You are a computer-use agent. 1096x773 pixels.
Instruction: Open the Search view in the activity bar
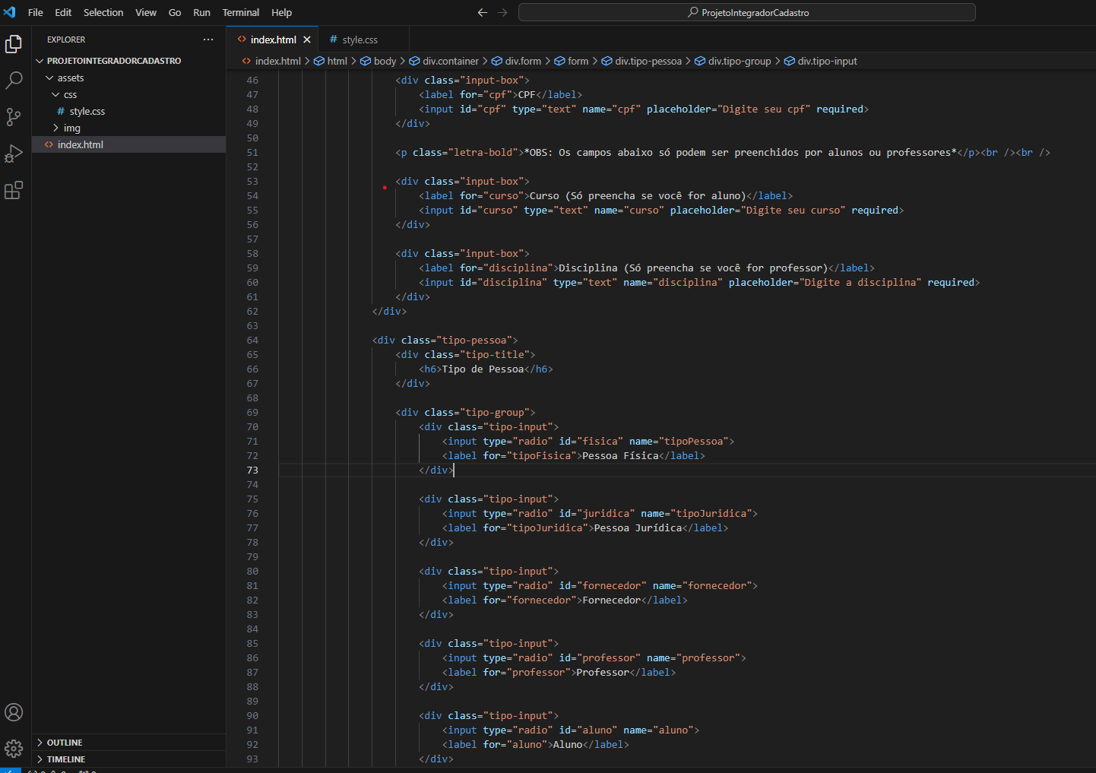tap(14, 80)
